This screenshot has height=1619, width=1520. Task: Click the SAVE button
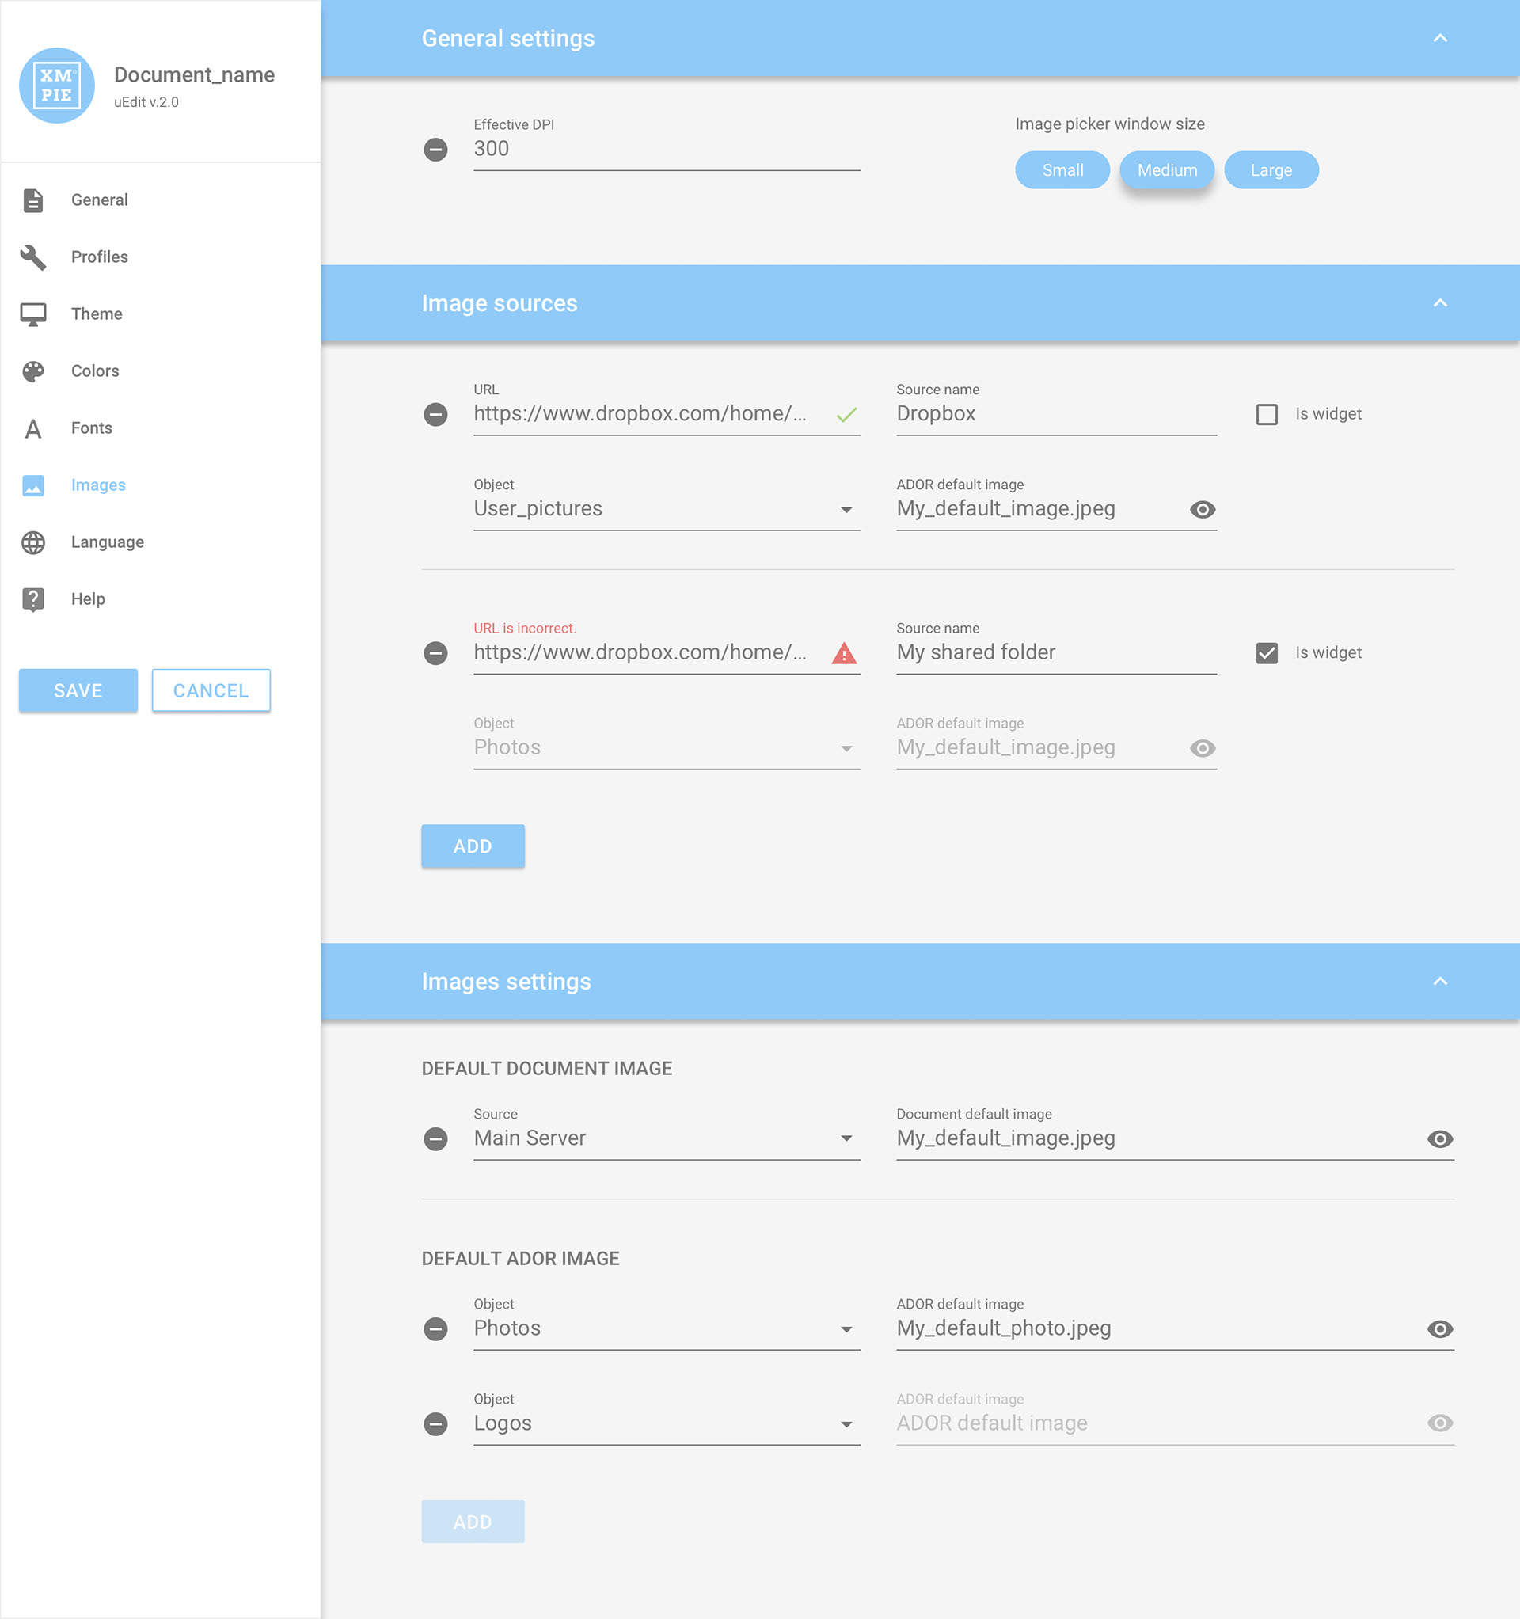pos(78,690)
